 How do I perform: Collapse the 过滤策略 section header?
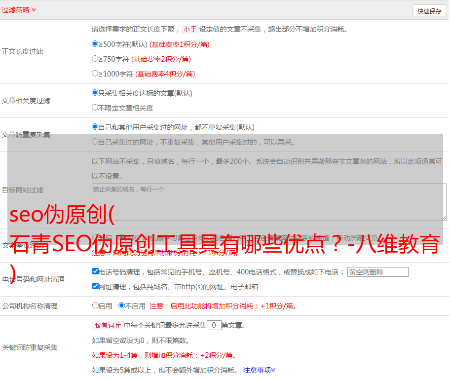19,10
